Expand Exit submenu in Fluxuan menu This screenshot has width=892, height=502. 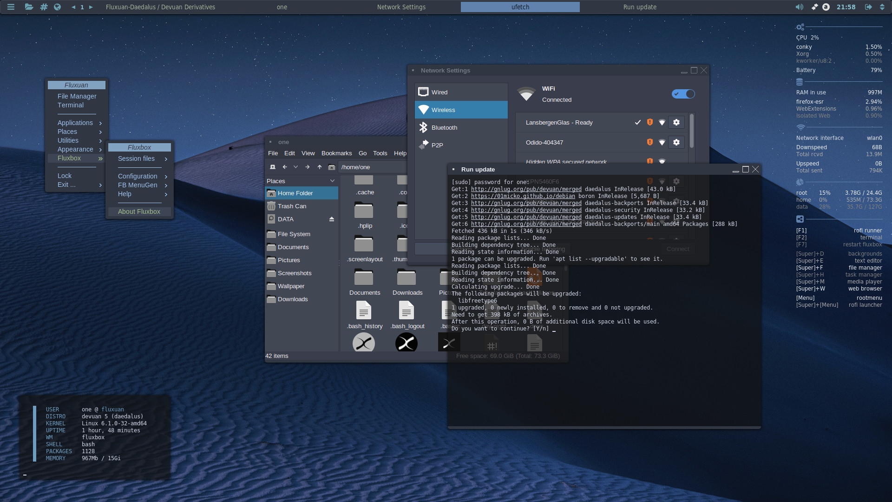76,185
